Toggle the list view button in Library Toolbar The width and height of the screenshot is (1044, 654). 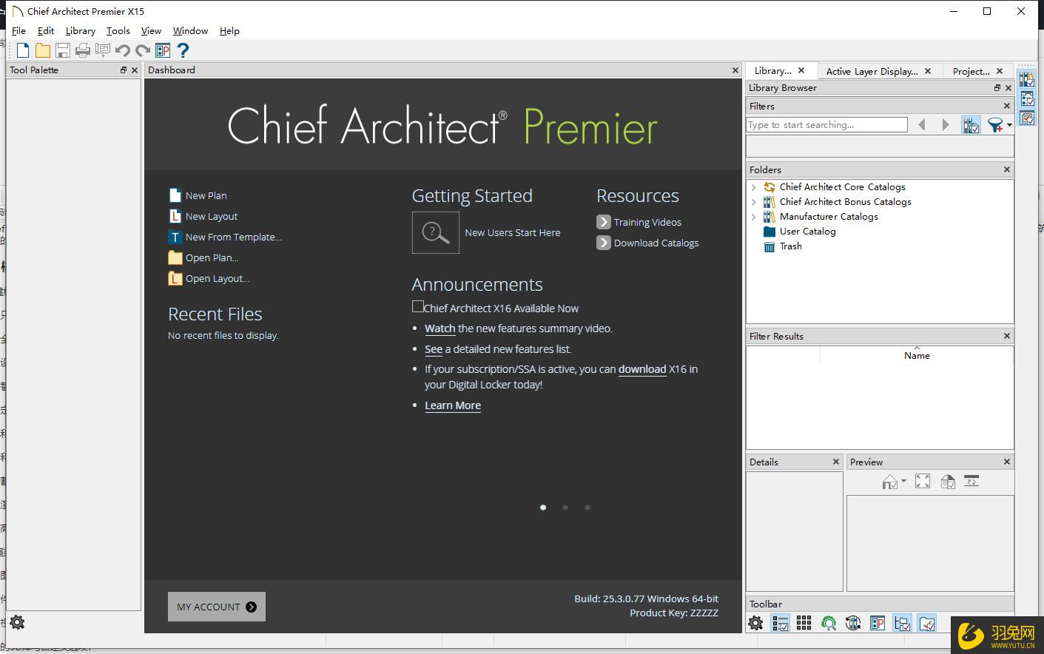[x=780, y=623]
